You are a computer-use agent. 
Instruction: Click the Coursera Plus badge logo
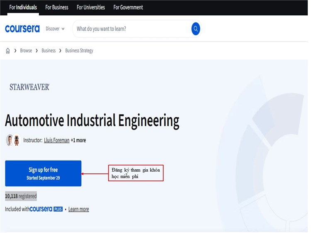click(46, 209)
